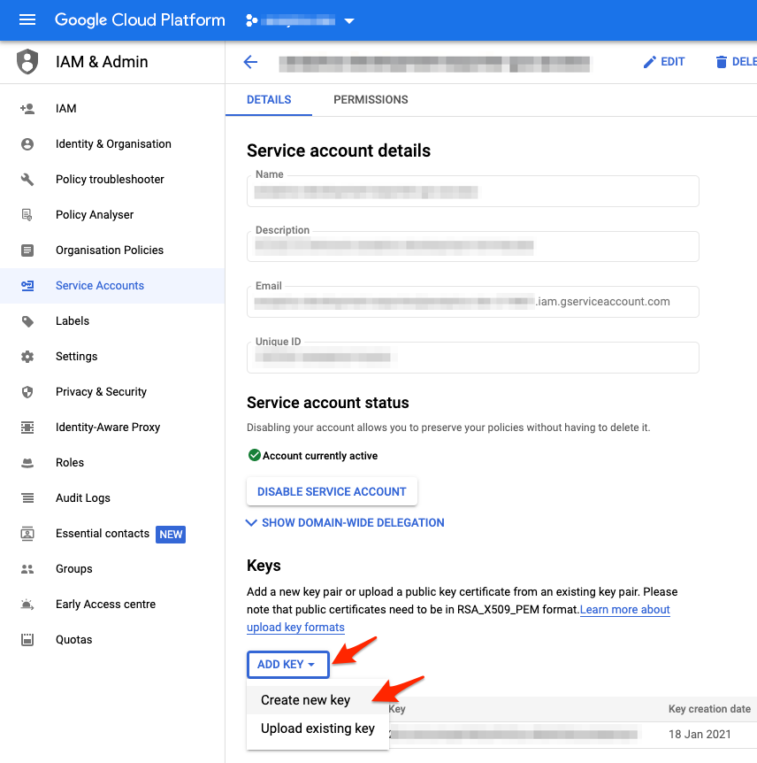Click the Audit Logs lines icon
This screenshot has height=763, width=757.
coord(27,497)
